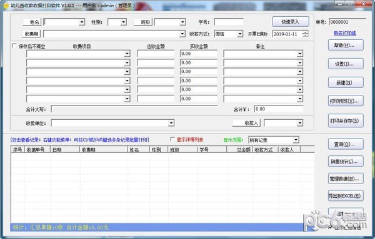Open 管理数据(M) button
The image size is (375, 239).
click(346, 178)
